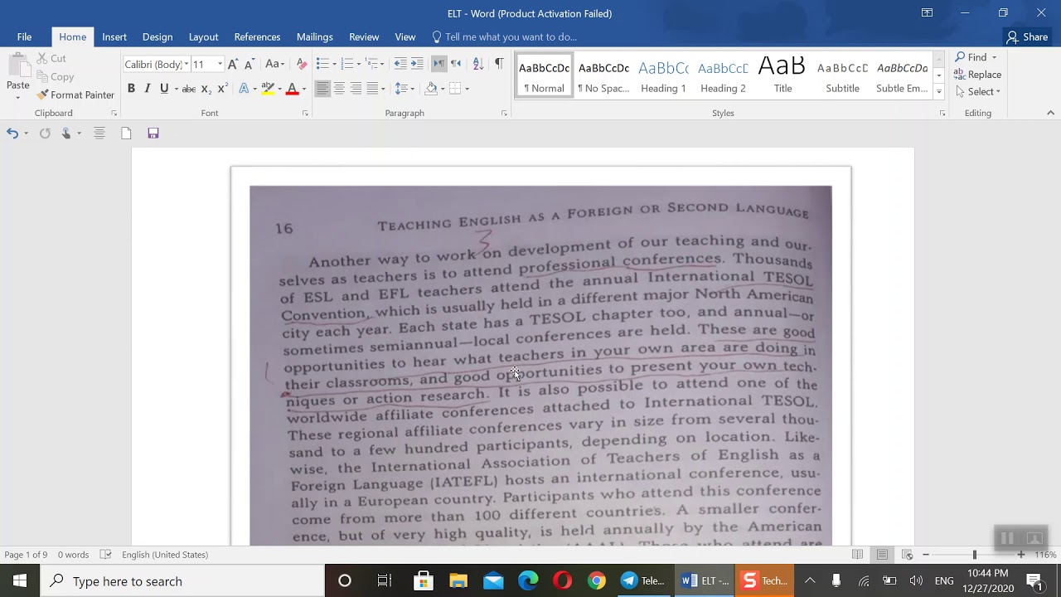Undo last action in quick access toolbar

click(x=12, y=133)
